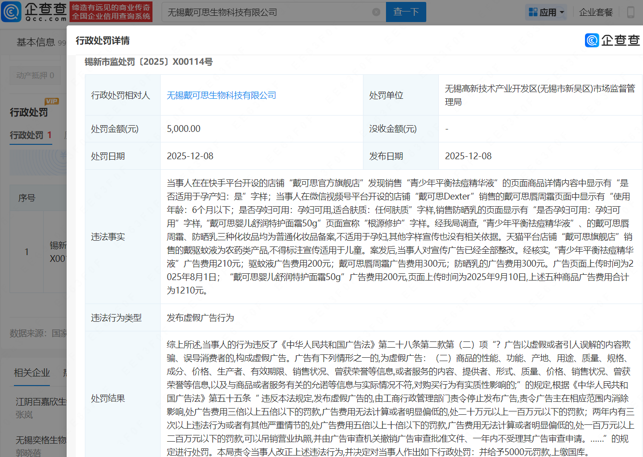Screen dimensions: 643x457
Task: Click the 企查查 logo in the header
Action: [35, 12]
